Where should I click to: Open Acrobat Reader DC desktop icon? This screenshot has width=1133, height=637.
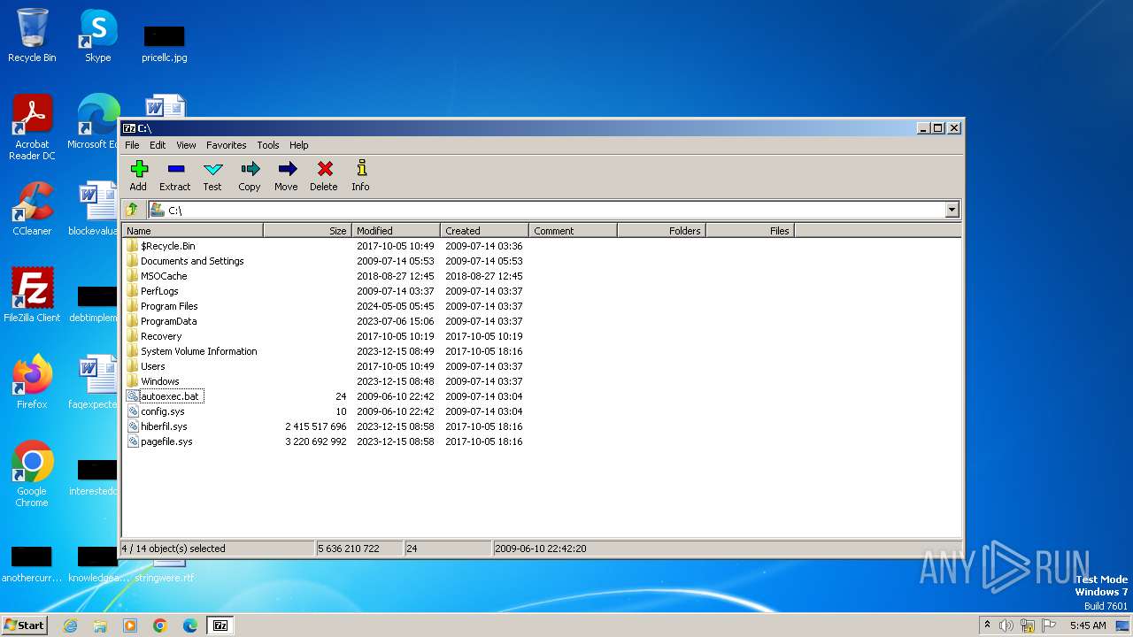tap(32, 128)
